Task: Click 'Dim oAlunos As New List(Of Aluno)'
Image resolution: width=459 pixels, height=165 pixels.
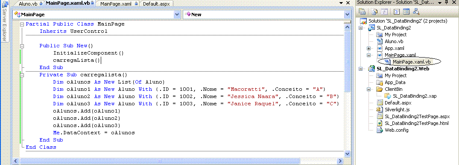Action: [x=109, y=82]
